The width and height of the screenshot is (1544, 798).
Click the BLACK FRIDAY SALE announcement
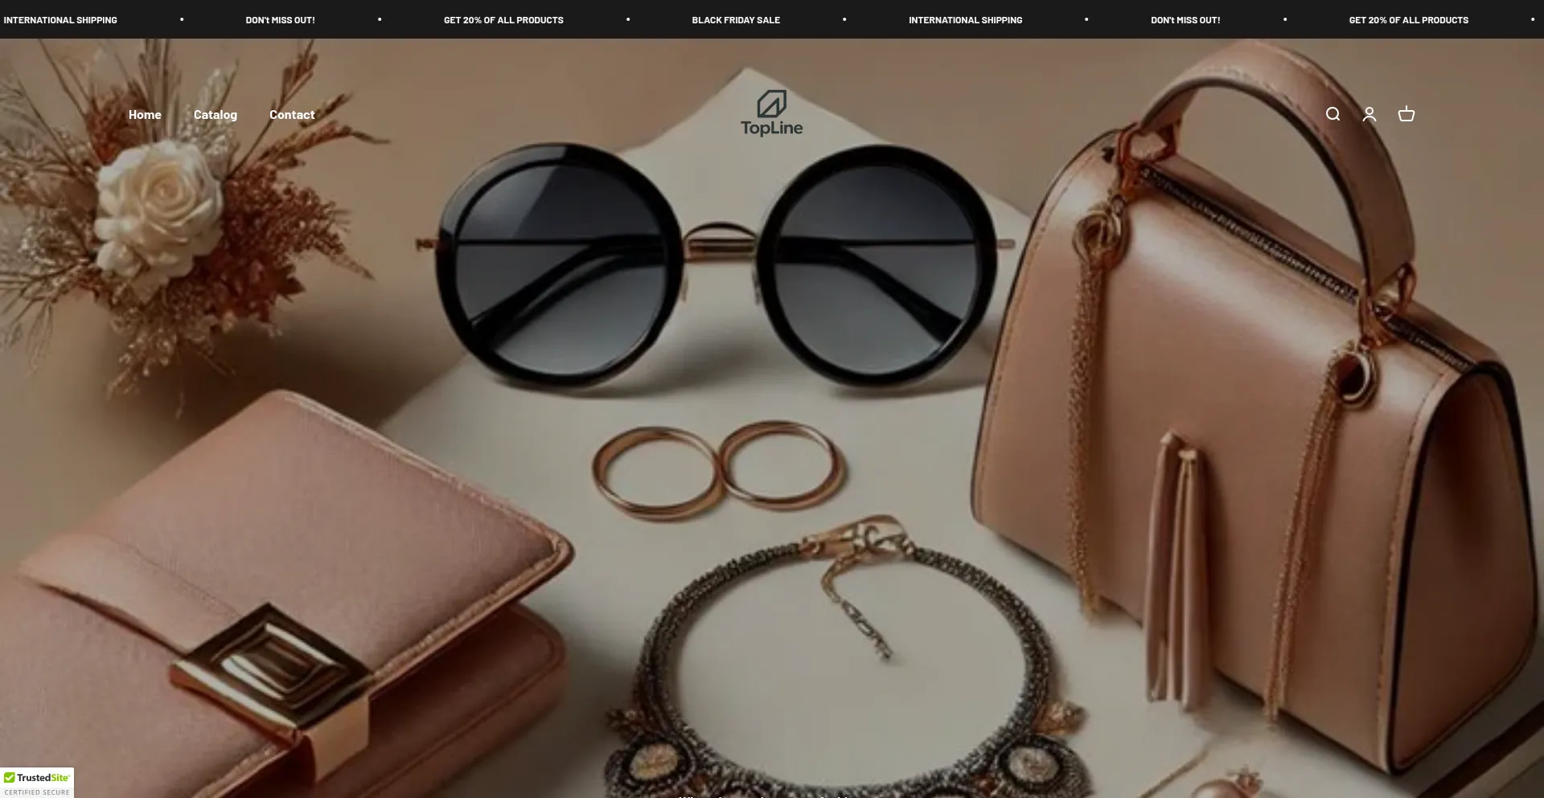(x=736, y=20)
